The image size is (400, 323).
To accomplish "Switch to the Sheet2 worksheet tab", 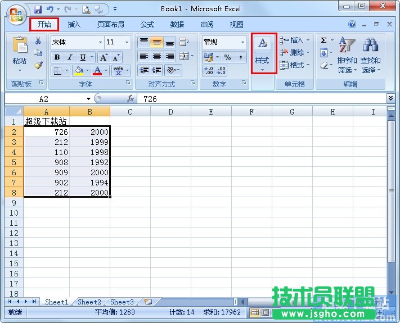I will 89,302.
